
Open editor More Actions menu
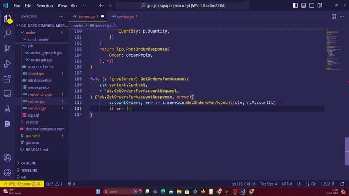click(x=342, y=16)
